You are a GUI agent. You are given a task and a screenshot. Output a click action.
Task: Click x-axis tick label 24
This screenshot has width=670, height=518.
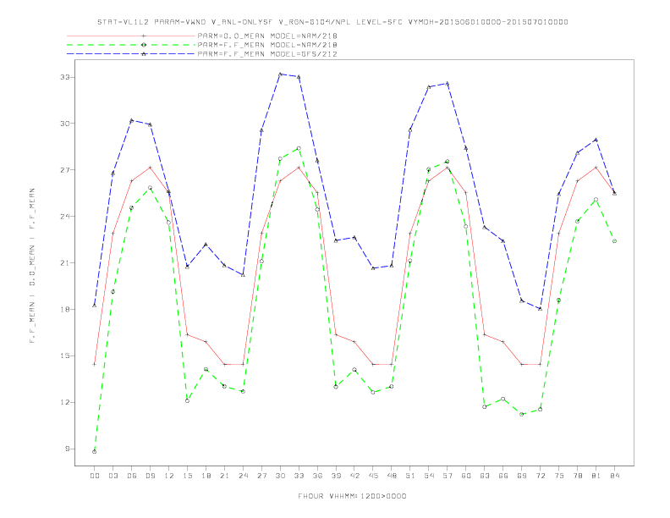(243, 476)
